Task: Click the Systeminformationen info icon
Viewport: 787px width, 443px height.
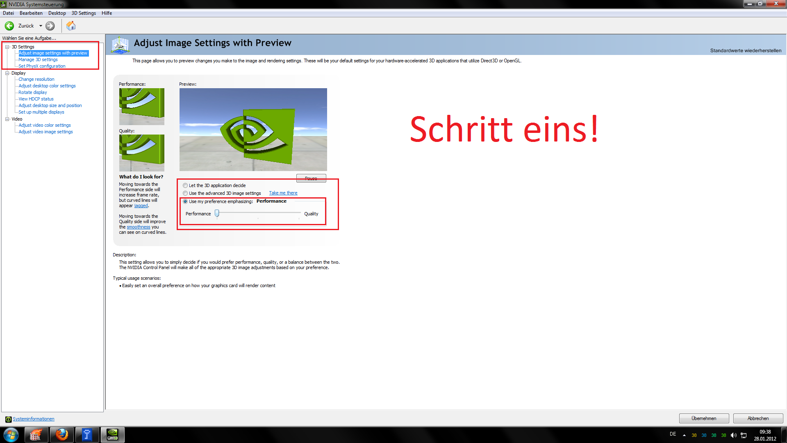Action: (8, 419)
